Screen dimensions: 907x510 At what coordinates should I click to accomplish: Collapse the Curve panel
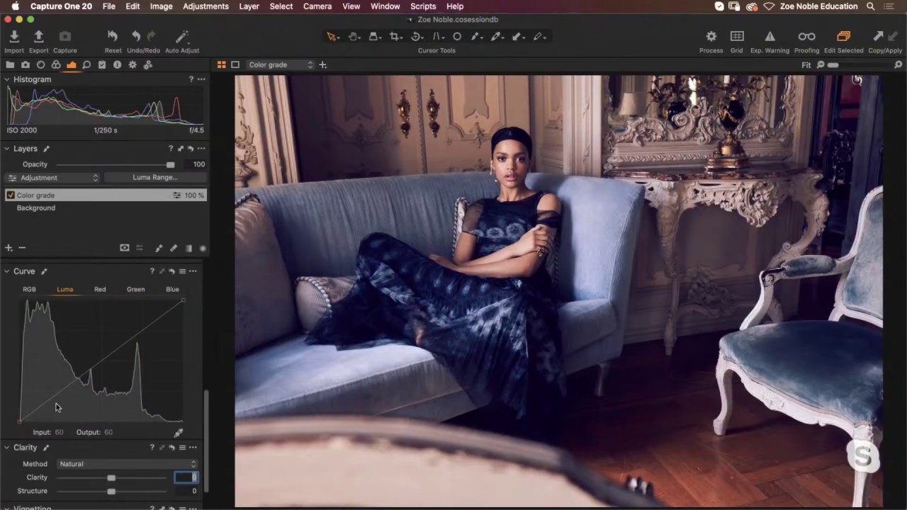(7, 271)
